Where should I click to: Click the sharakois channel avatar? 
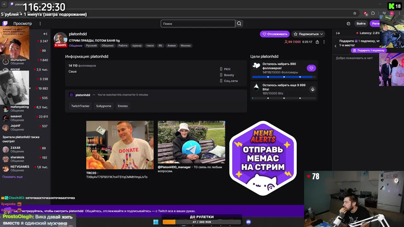[6, 159]
